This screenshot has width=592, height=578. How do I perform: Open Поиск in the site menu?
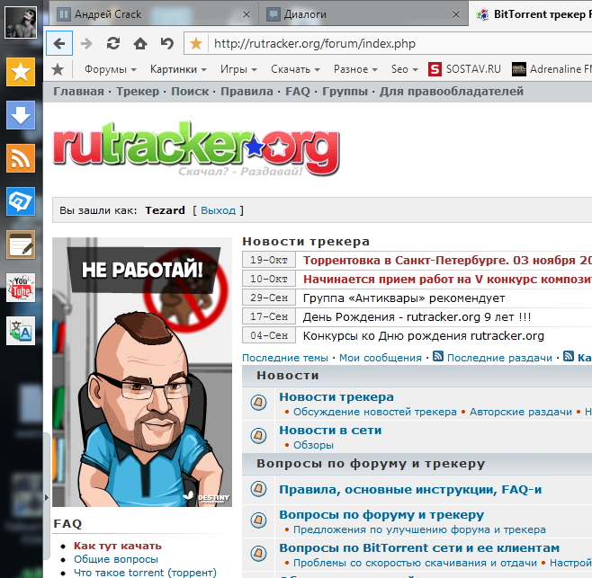pyautogui.click(x=190, y=92)
